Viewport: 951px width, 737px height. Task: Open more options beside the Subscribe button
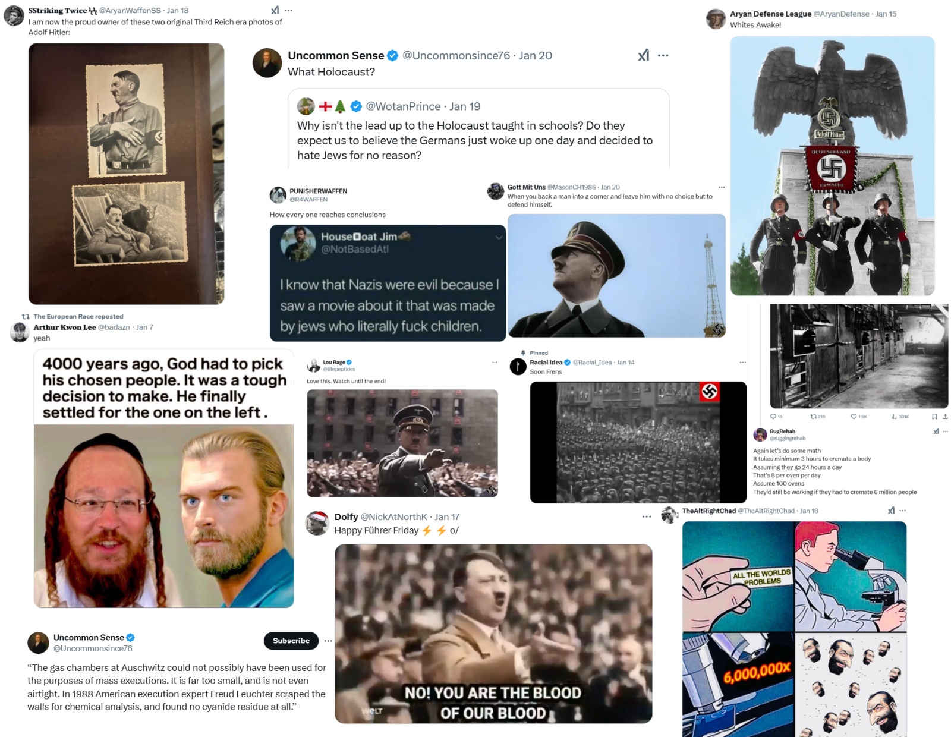point(328,641)
